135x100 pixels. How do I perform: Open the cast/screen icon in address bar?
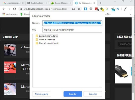[73, 9]
